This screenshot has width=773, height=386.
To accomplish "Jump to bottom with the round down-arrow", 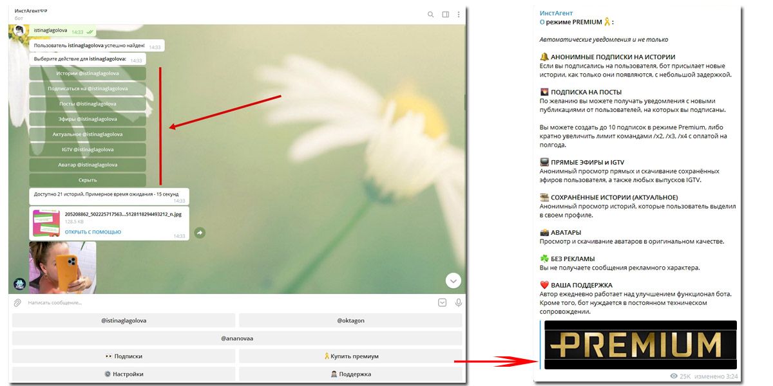I will pyautogui.click(x=453, y=280).
